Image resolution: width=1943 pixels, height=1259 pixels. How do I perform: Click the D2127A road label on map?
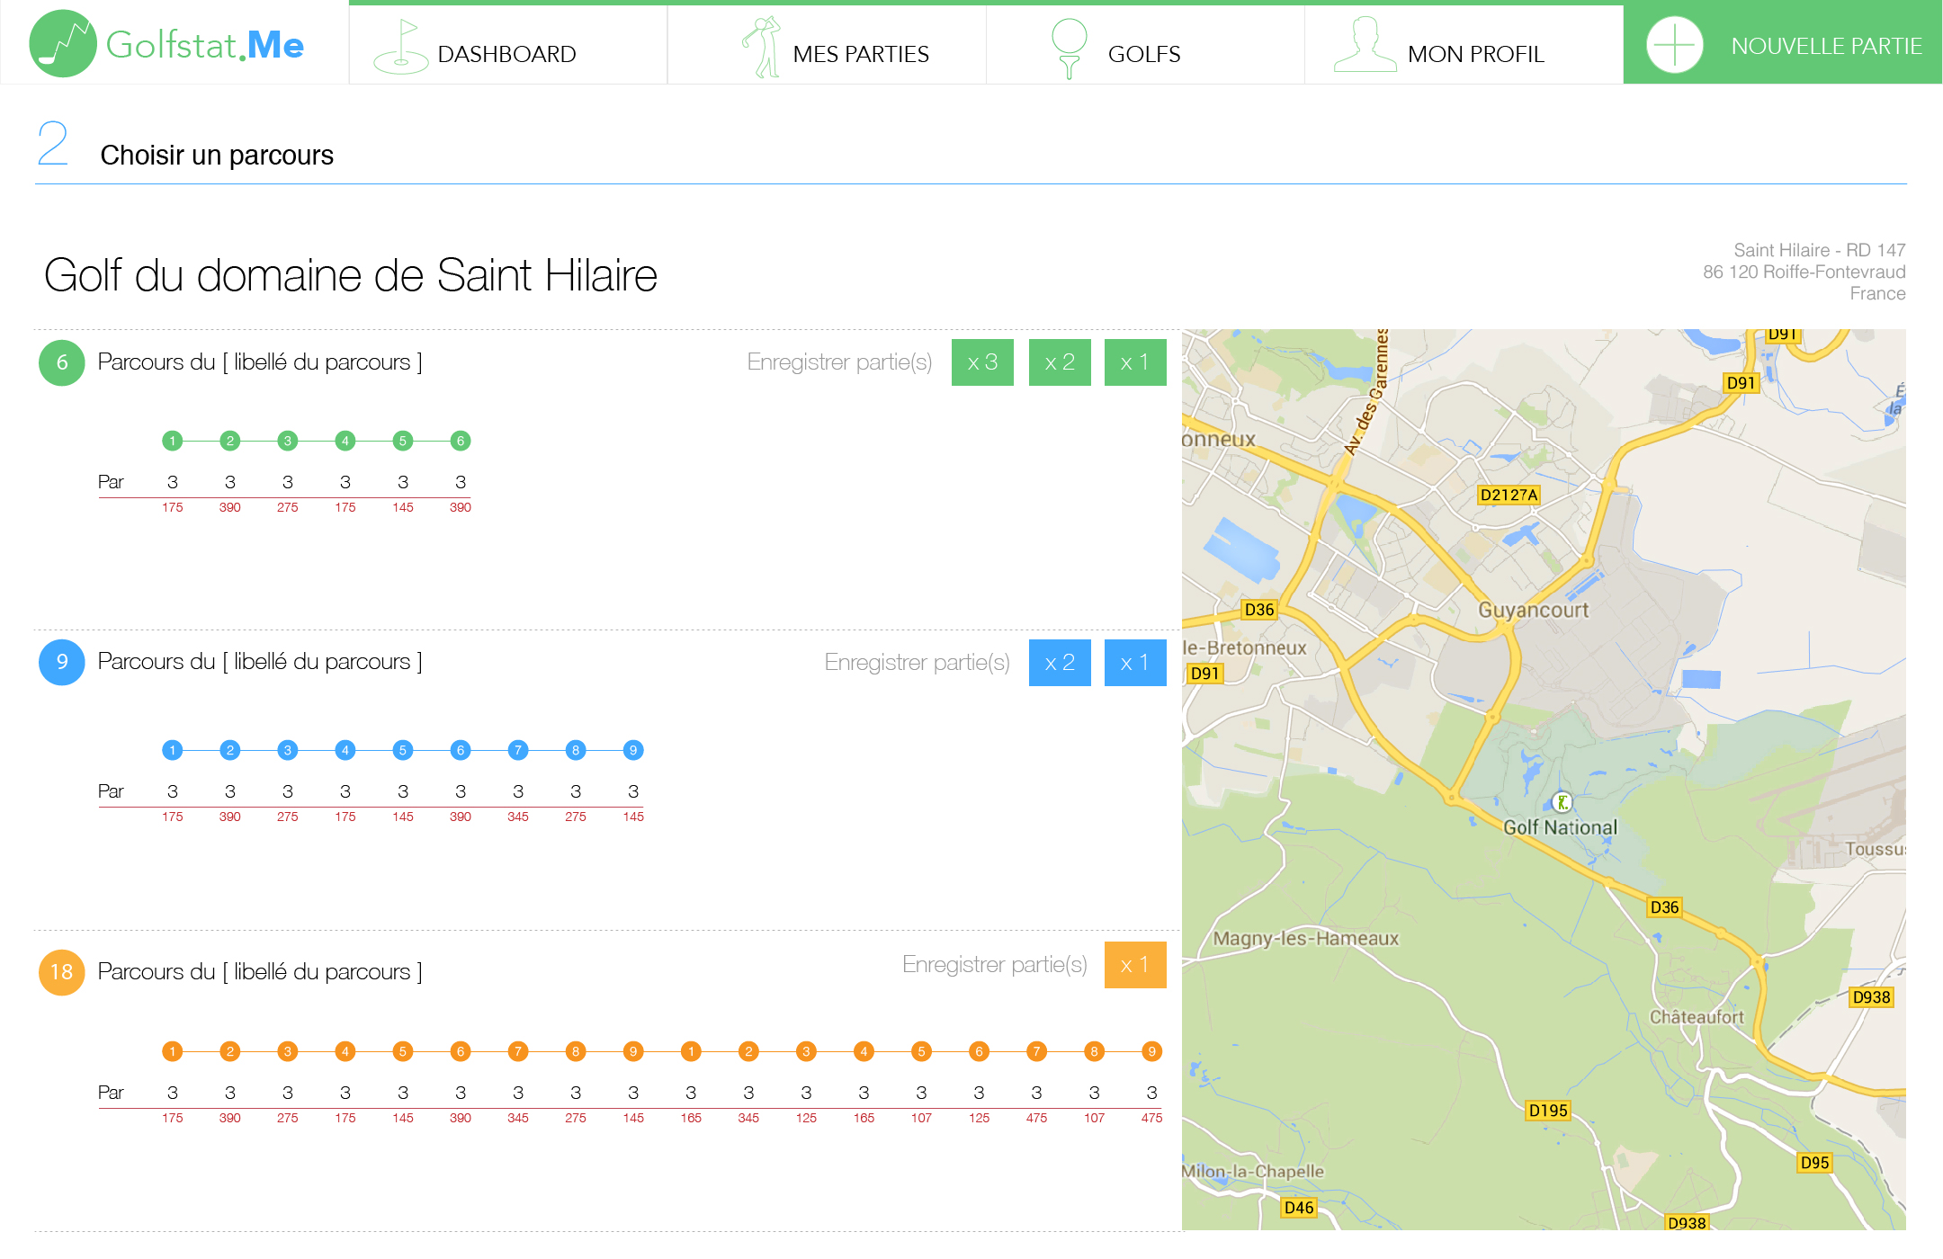pos(1509,495)
